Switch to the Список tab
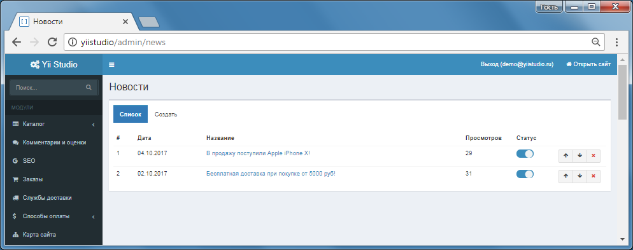The width and height of the screenshot is (633, 250). point(131,114)
